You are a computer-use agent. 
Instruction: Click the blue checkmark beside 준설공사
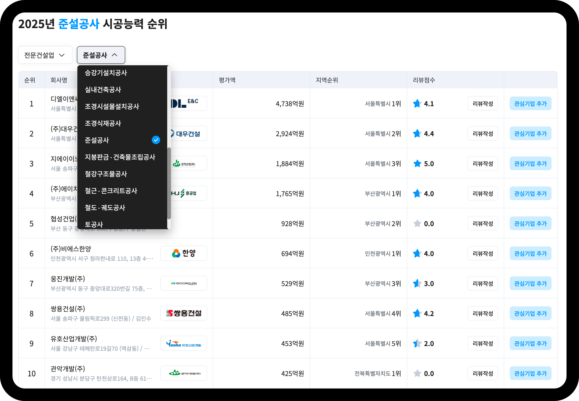[156, 140]
